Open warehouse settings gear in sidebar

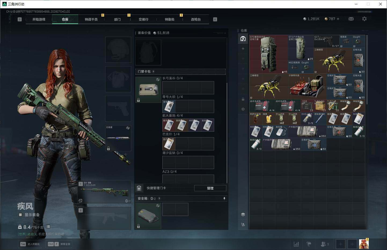[x=243, y=109]
